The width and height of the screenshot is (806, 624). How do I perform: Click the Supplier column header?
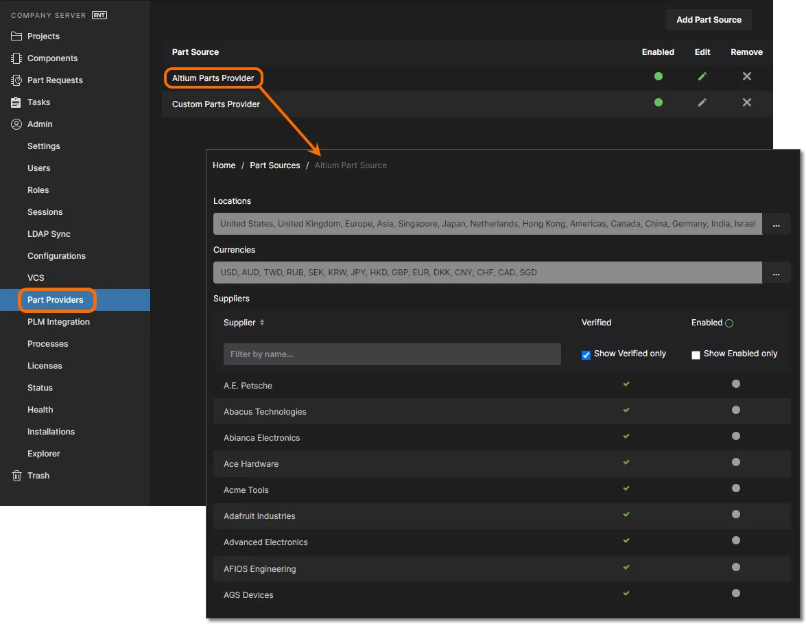(239, 323)
